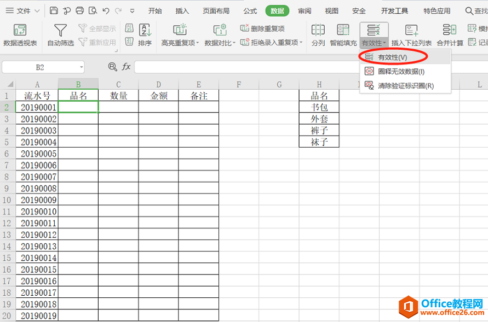Enable 自动筛选 auto filter

click(60, 35)
